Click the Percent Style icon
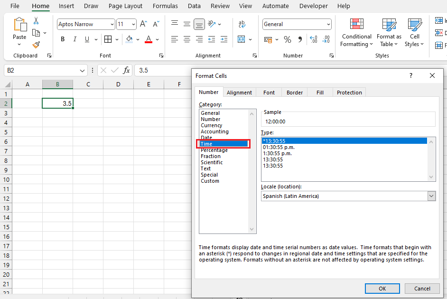Image resolution: width=447 pixels, height=299 pixels. point(287,39)
